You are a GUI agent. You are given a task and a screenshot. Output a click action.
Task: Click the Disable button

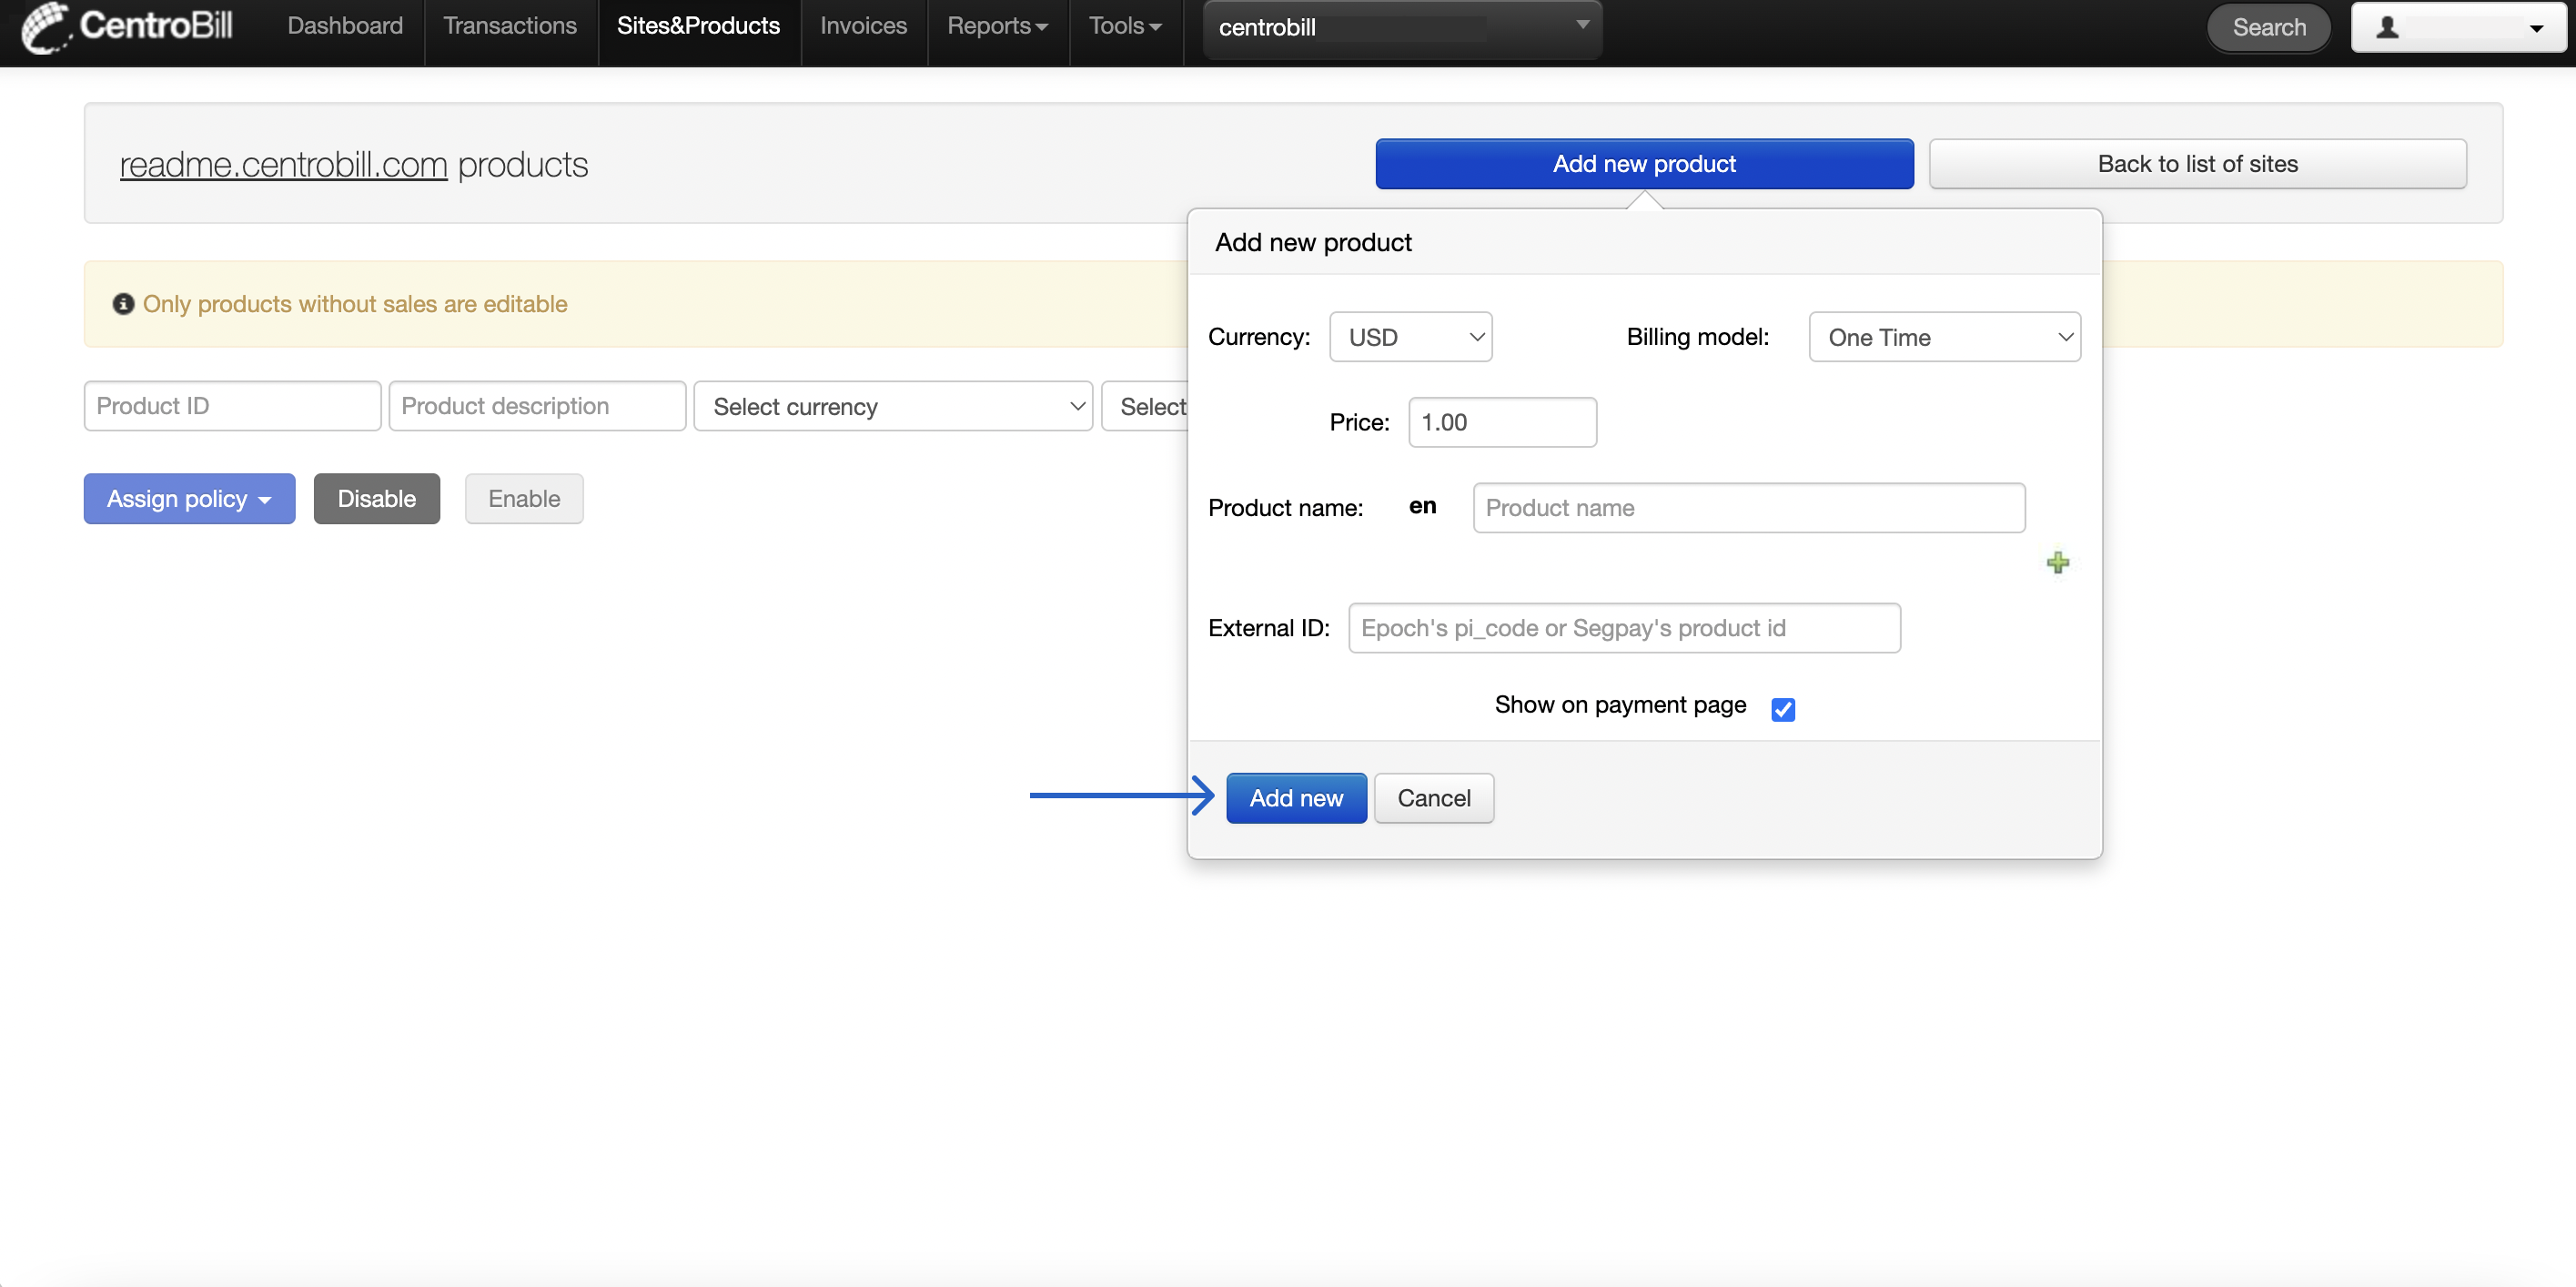376,498
